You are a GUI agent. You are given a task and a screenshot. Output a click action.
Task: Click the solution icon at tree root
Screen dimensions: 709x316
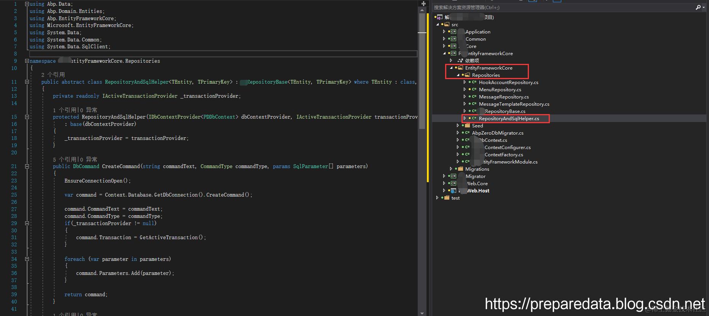coord(440,17)
